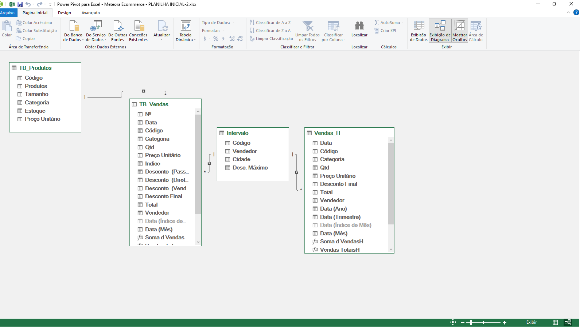Click Colar Acréscimo

click(x=34, y=23)
